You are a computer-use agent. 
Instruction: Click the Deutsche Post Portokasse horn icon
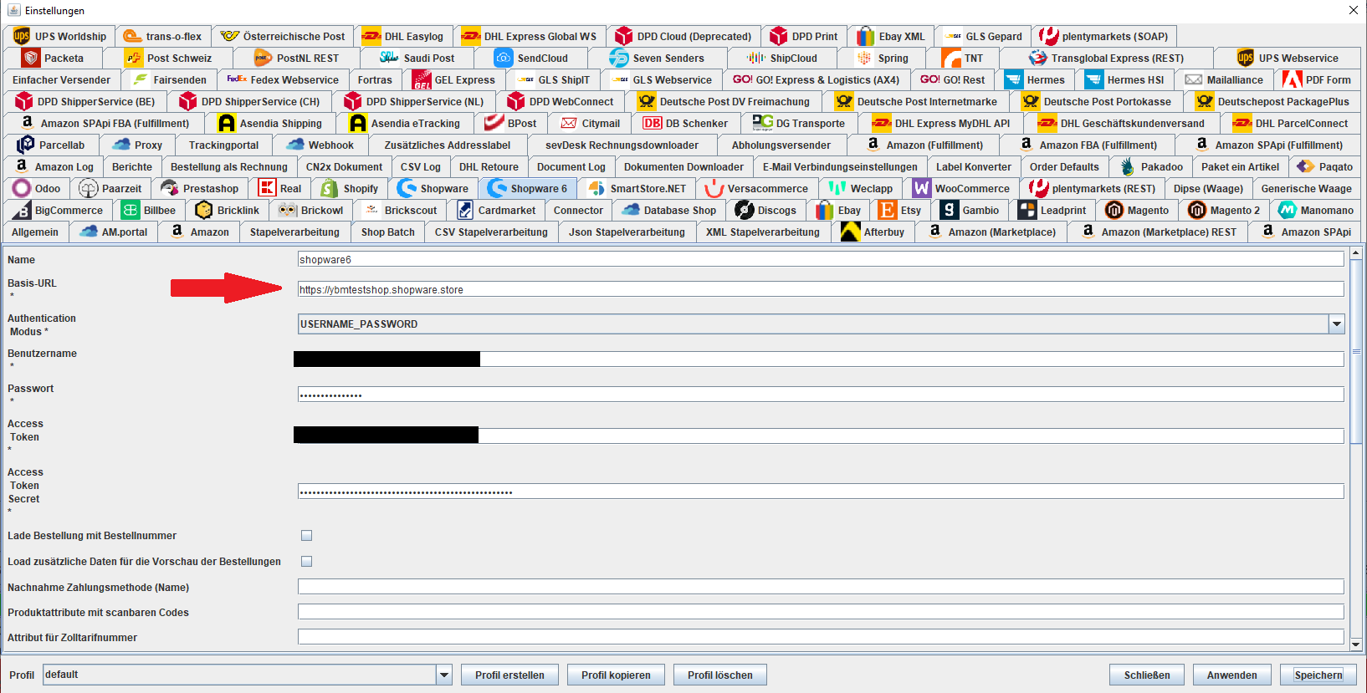[1031, 101]
